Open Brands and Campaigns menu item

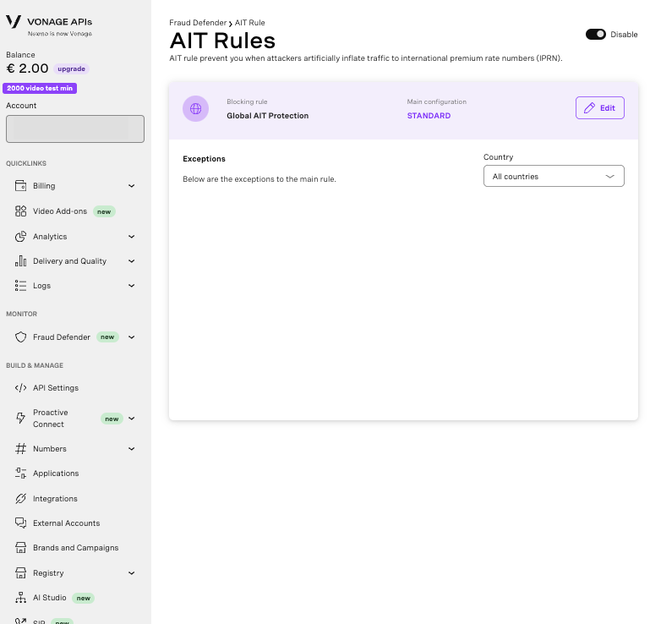coord(75,548)
